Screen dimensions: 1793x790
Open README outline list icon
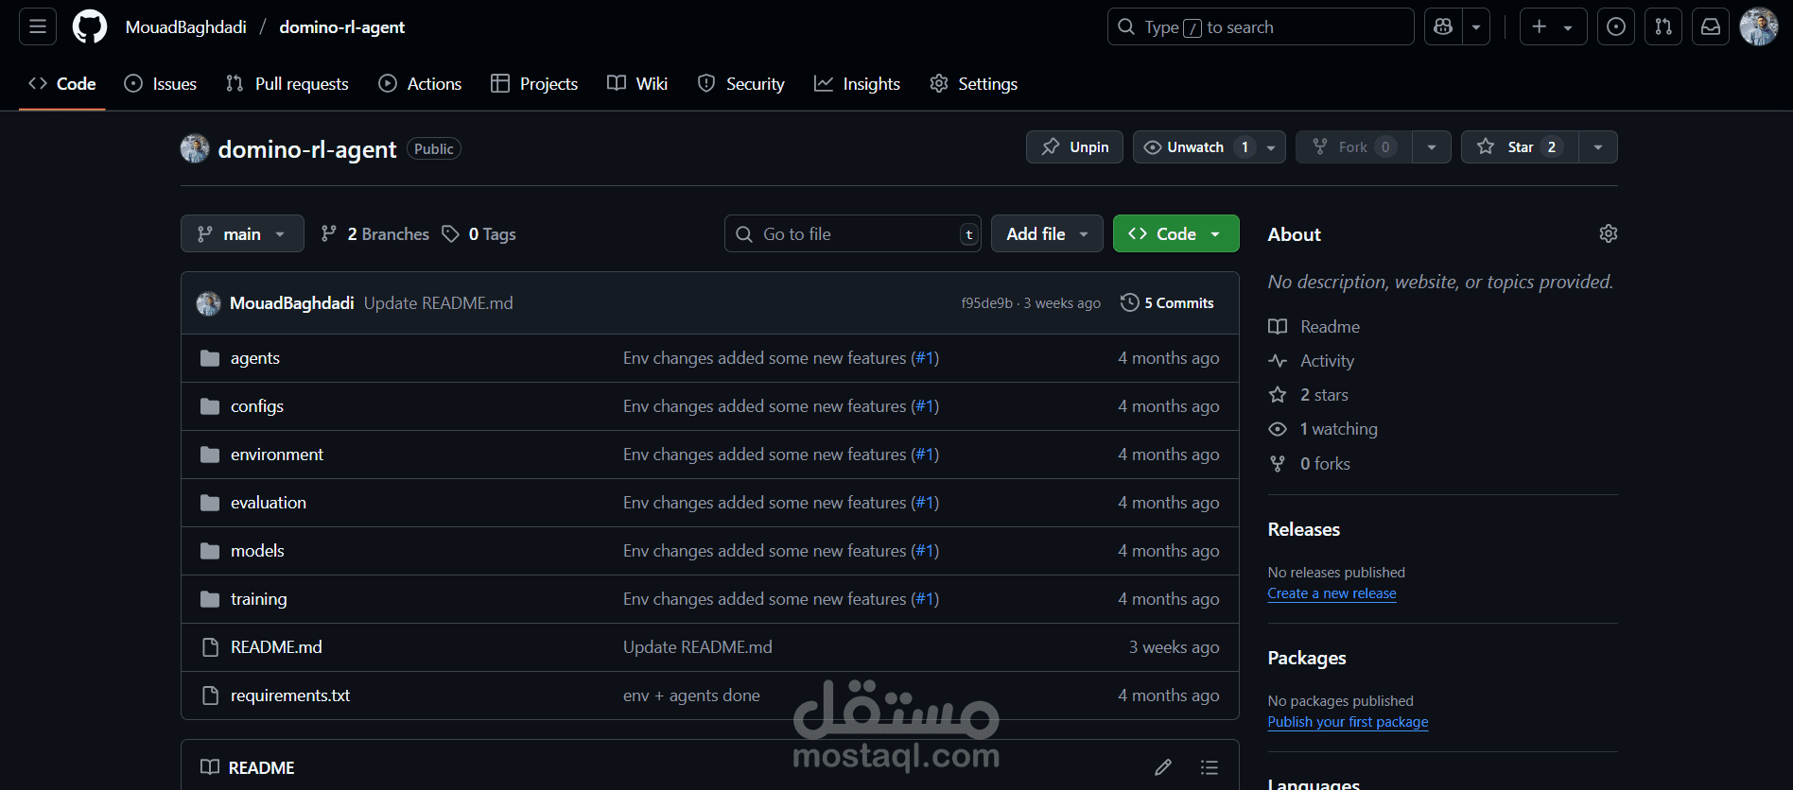click(x=1209, y=767)
